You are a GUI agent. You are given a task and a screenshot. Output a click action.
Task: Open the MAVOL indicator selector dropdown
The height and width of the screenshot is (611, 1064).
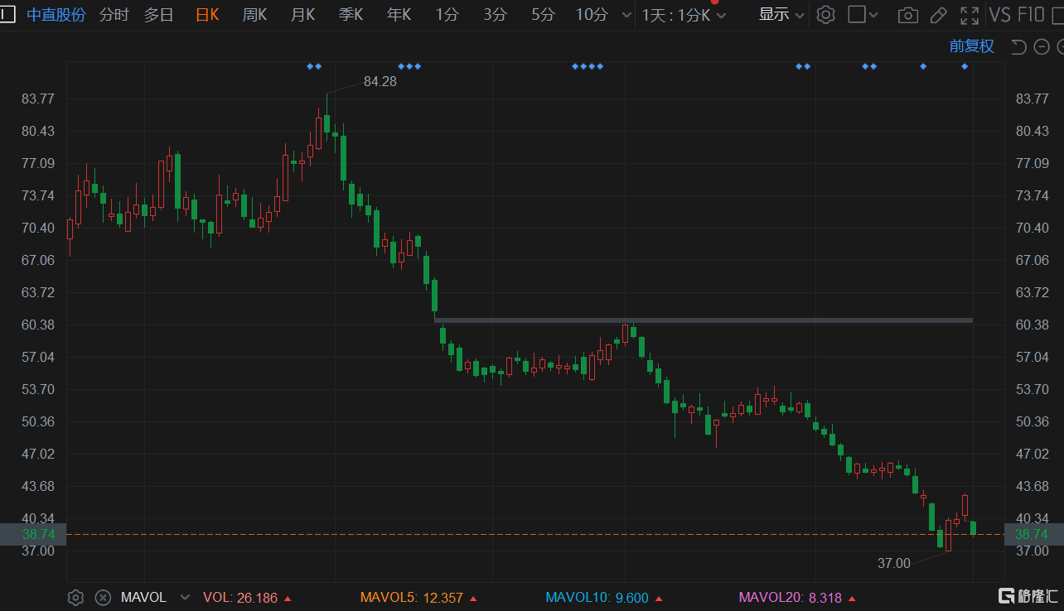point(185,598)
